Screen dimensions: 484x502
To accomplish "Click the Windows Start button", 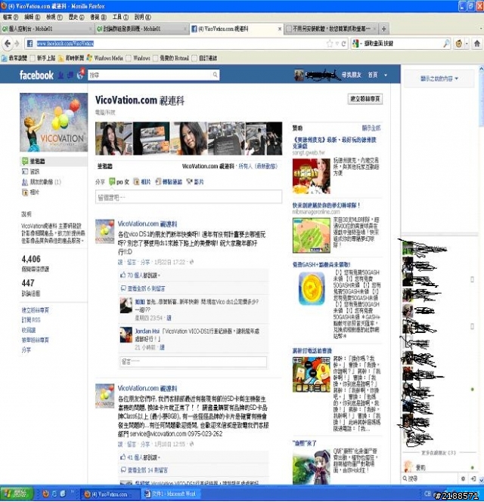I will [x=17, y=494].
